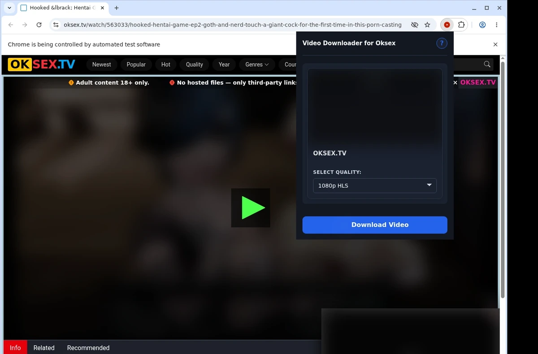The width and height of the screenshot is (538, 354).
Task: Open the 1080p HLS quality dropdown
Action: click(375, 186)
